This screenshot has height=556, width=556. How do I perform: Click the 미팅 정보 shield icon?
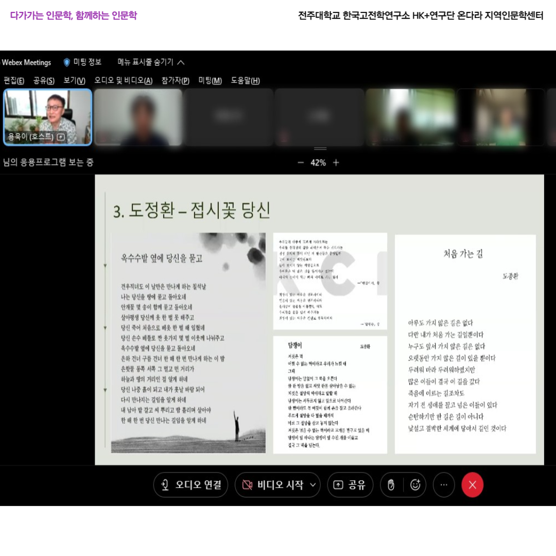(67, 62)
